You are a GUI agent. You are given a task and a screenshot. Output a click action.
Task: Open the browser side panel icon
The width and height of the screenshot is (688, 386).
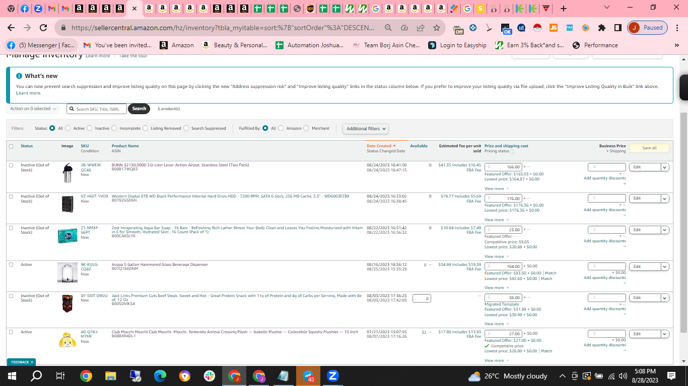click(x=617, y=28)
